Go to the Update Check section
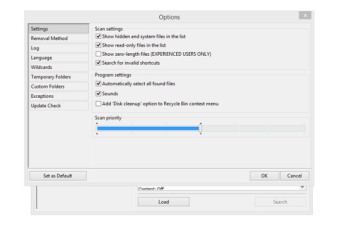The image size is (346, 232). [x=59, y=106]
